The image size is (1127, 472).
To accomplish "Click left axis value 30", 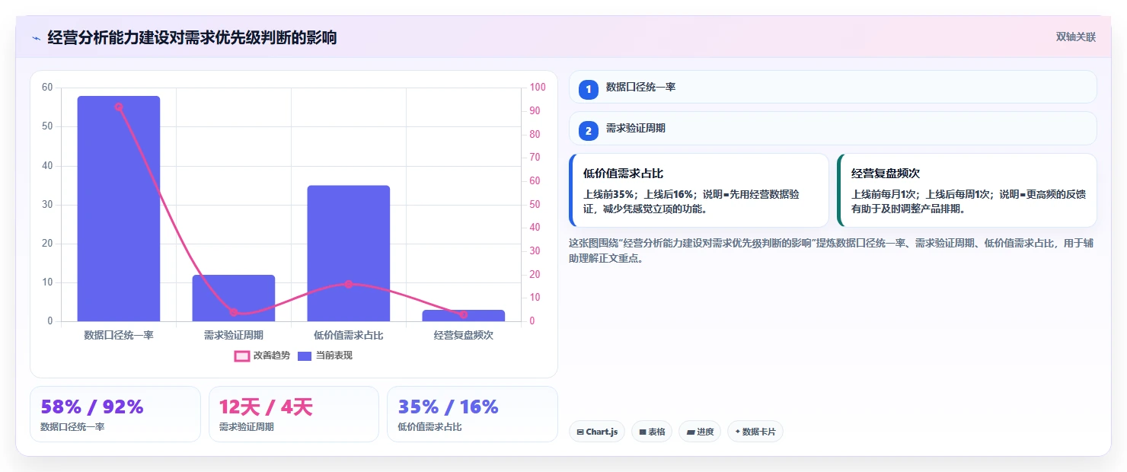I will point(47,204).
